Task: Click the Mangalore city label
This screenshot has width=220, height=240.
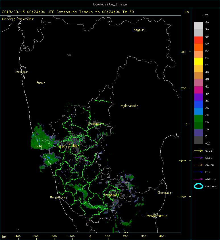Action: click(x=58, y=197)
